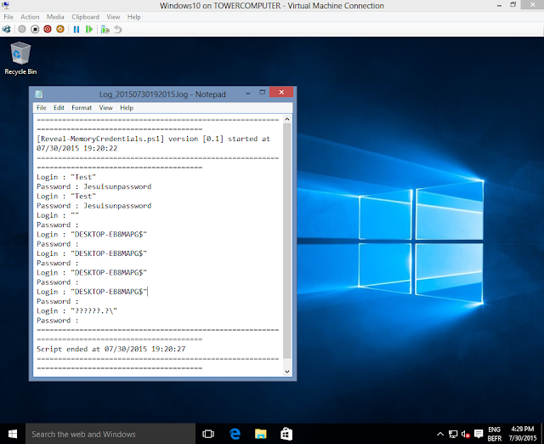Screen dimensions: 544x444
Task: Open the VM Connection View menu
Action: coord(113,17)
